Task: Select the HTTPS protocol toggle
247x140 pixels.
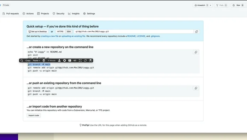Action: (60, 32)
